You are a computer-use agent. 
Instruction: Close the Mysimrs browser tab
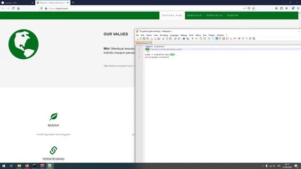pos(68,3)
